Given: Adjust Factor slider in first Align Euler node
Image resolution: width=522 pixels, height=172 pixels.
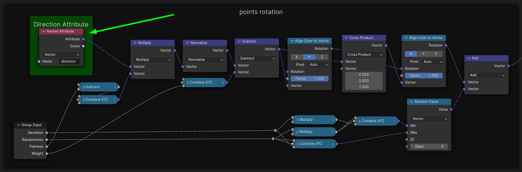Looking at the screenshot, I should pos(310,79).
